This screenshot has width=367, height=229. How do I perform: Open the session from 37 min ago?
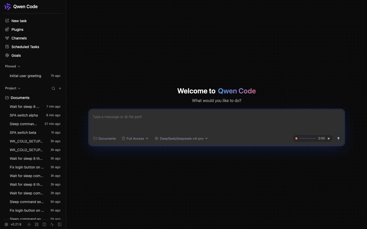33,124
